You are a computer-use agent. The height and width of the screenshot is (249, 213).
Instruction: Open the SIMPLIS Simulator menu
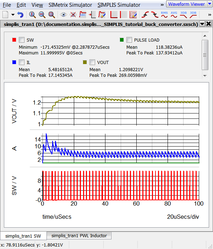pos(119,5)
